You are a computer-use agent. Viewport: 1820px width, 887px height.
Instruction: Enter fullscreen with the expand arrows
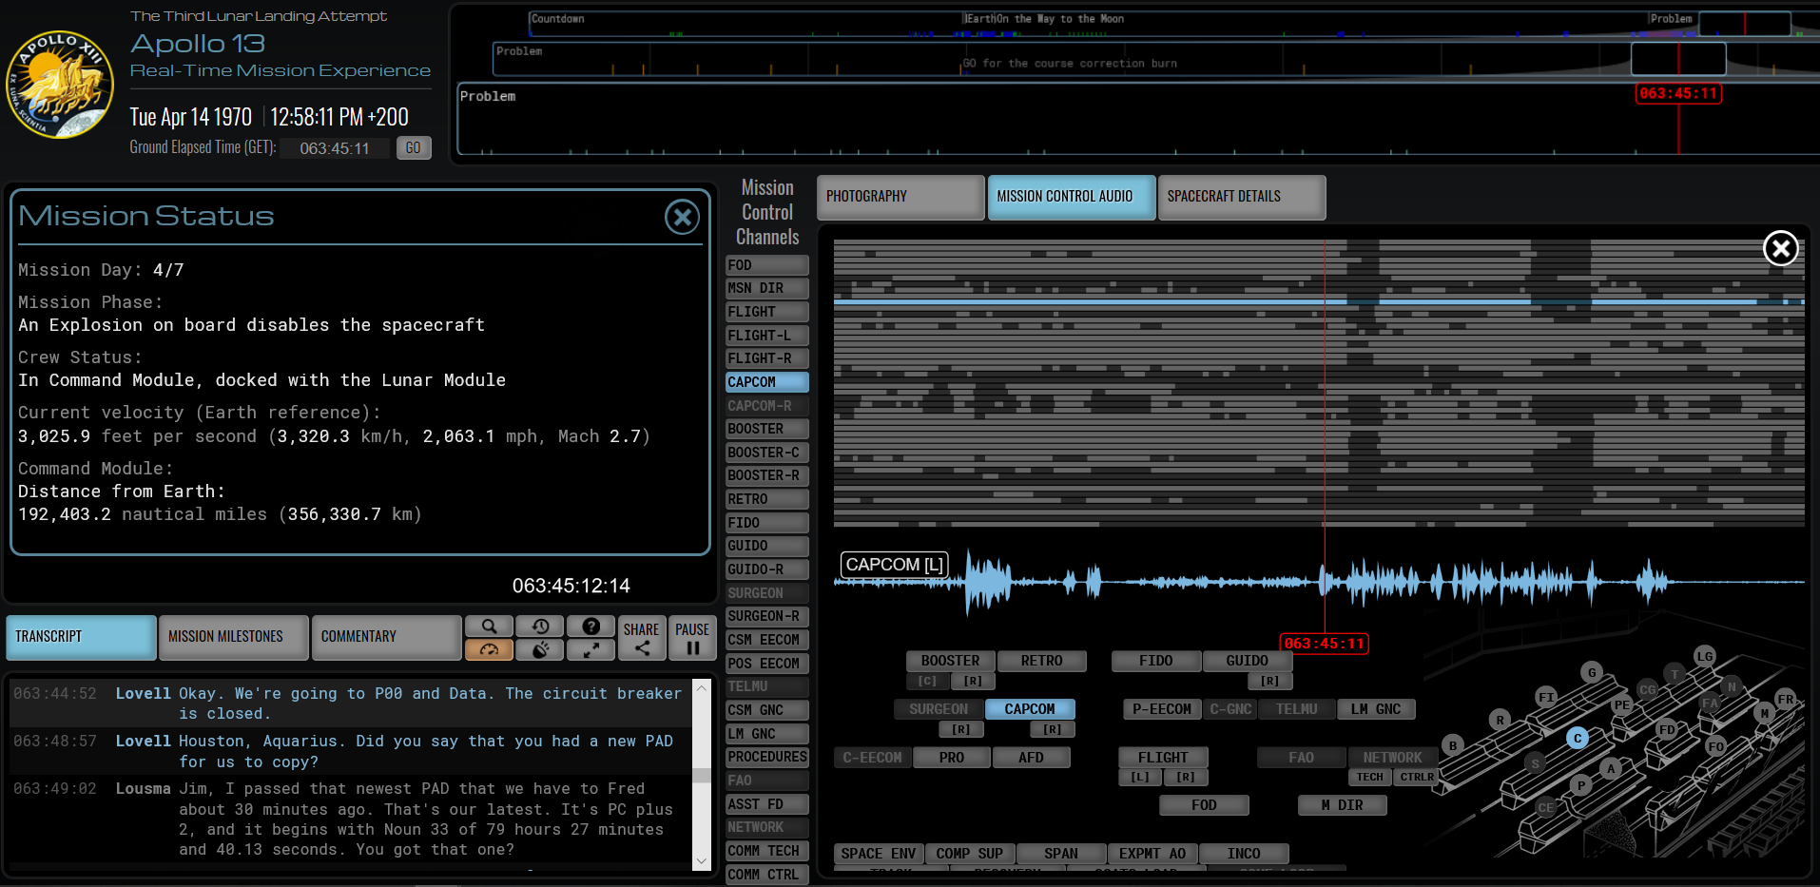(591, 649)
